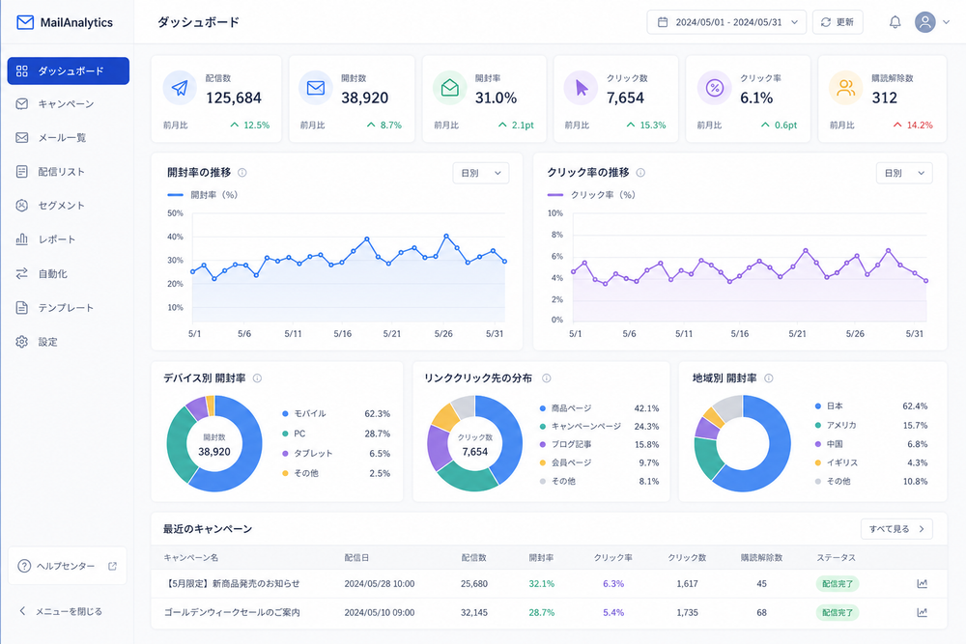Click 中国 purple legend dot

tap(818, 444)
